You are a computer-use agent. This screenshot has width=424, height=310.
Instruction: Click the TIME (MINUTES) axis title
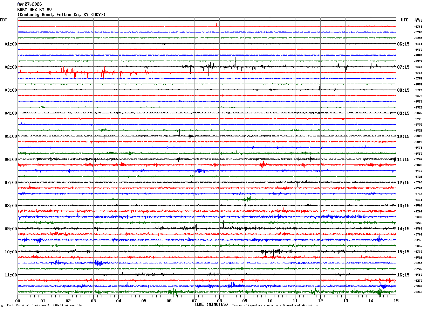point(211,304)
